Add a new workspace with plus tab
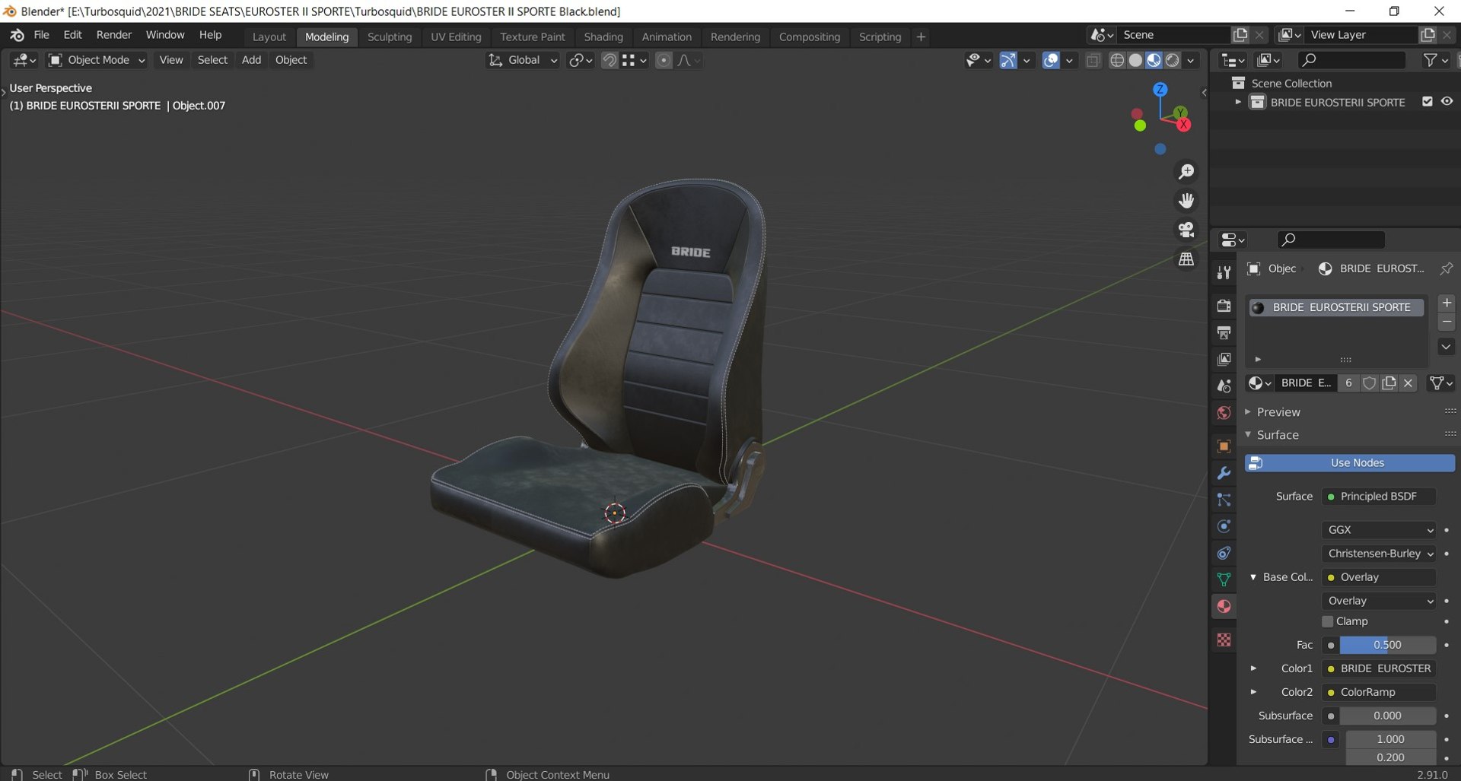 coord(921,37)
